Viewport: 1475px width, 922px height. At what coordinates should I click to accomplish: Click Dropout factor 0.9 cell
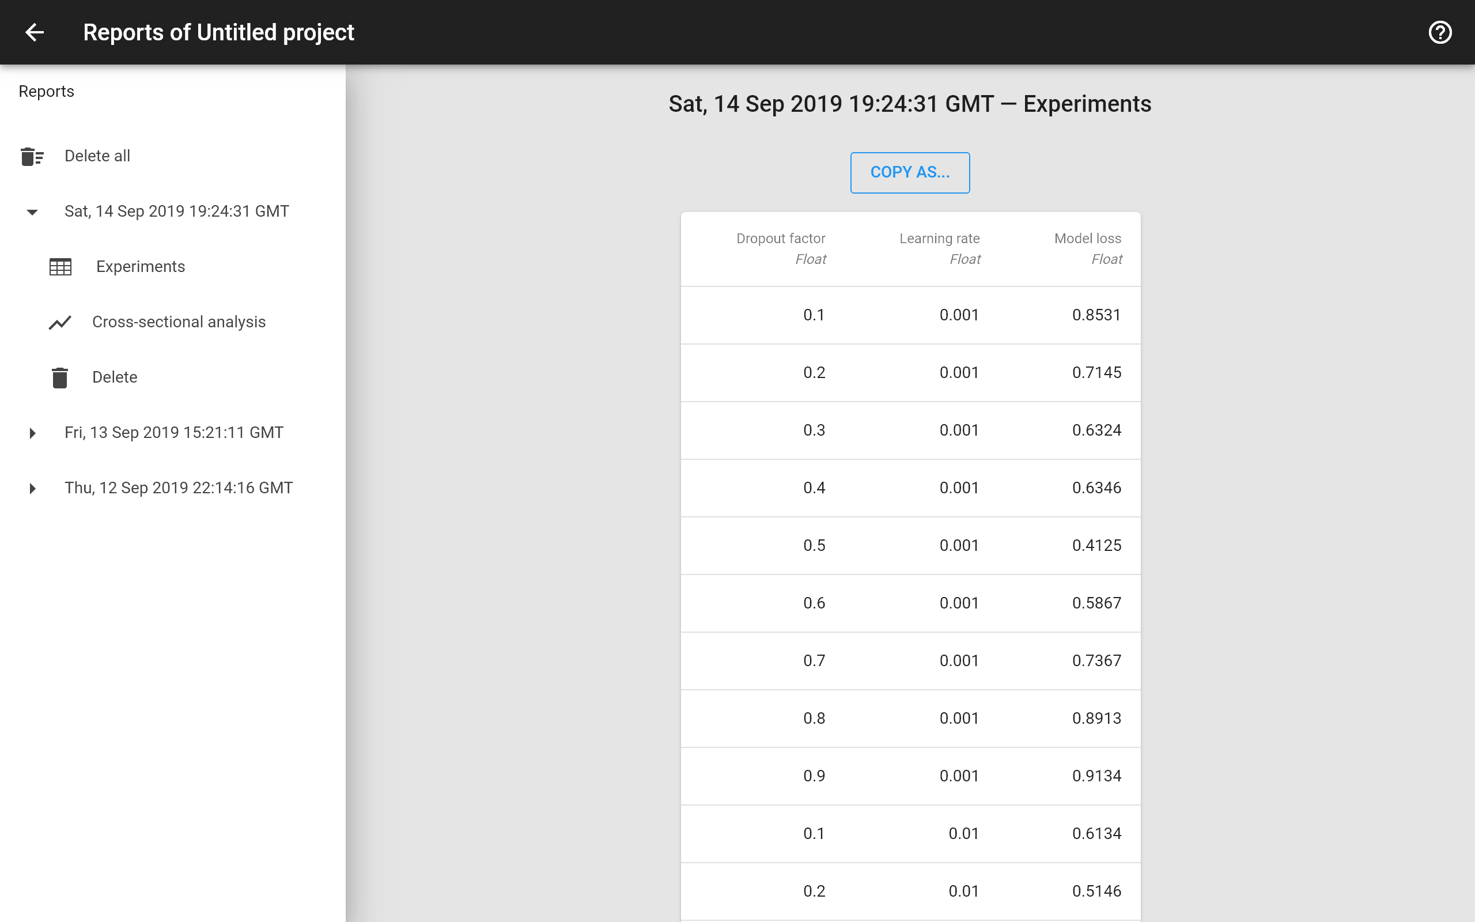click(814, 776)
